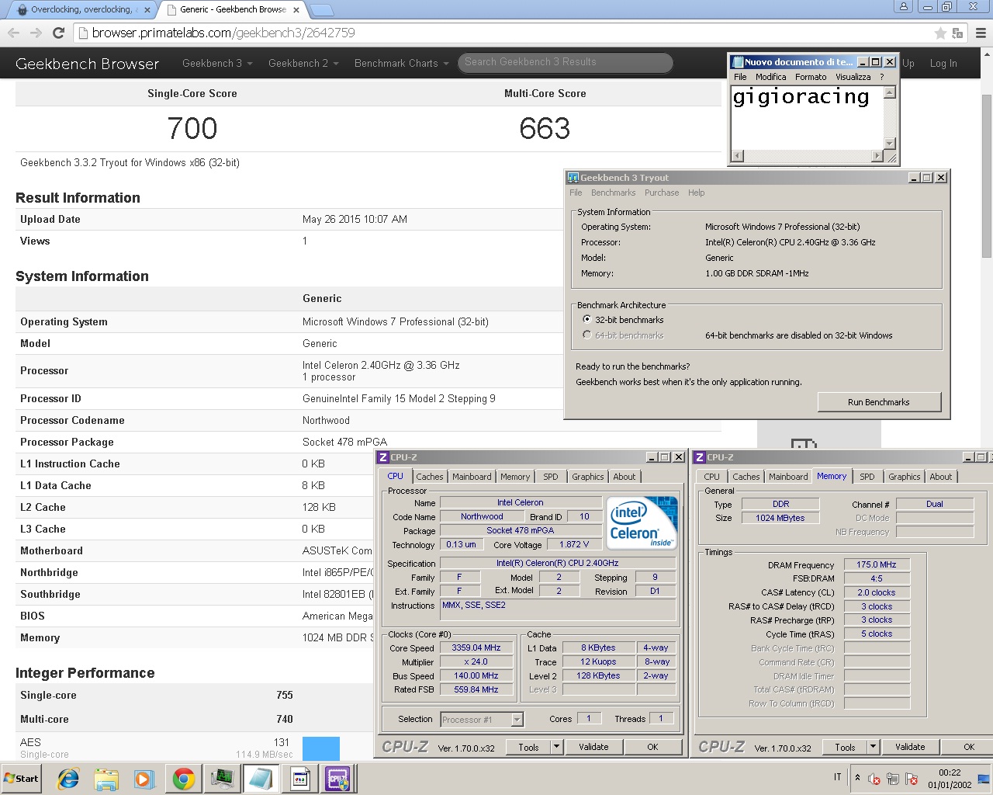This screenshot has height=795, width=993.
Task: Click the Chrome address bar URL
Action: click(223, 33)
